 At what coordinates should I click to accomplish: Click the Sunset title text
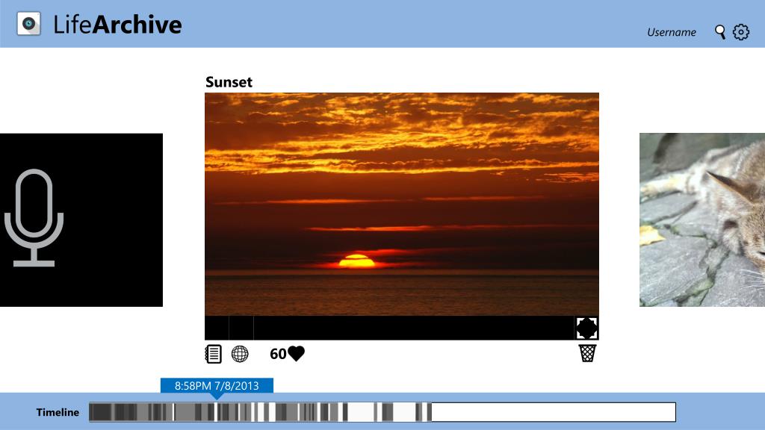tap(229, 82)
